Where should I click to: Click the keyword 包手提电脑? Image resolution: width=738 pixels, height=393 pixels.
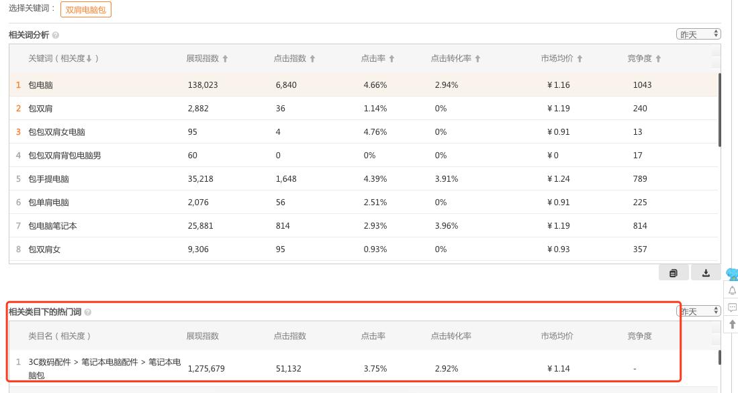tap(48, 179)
